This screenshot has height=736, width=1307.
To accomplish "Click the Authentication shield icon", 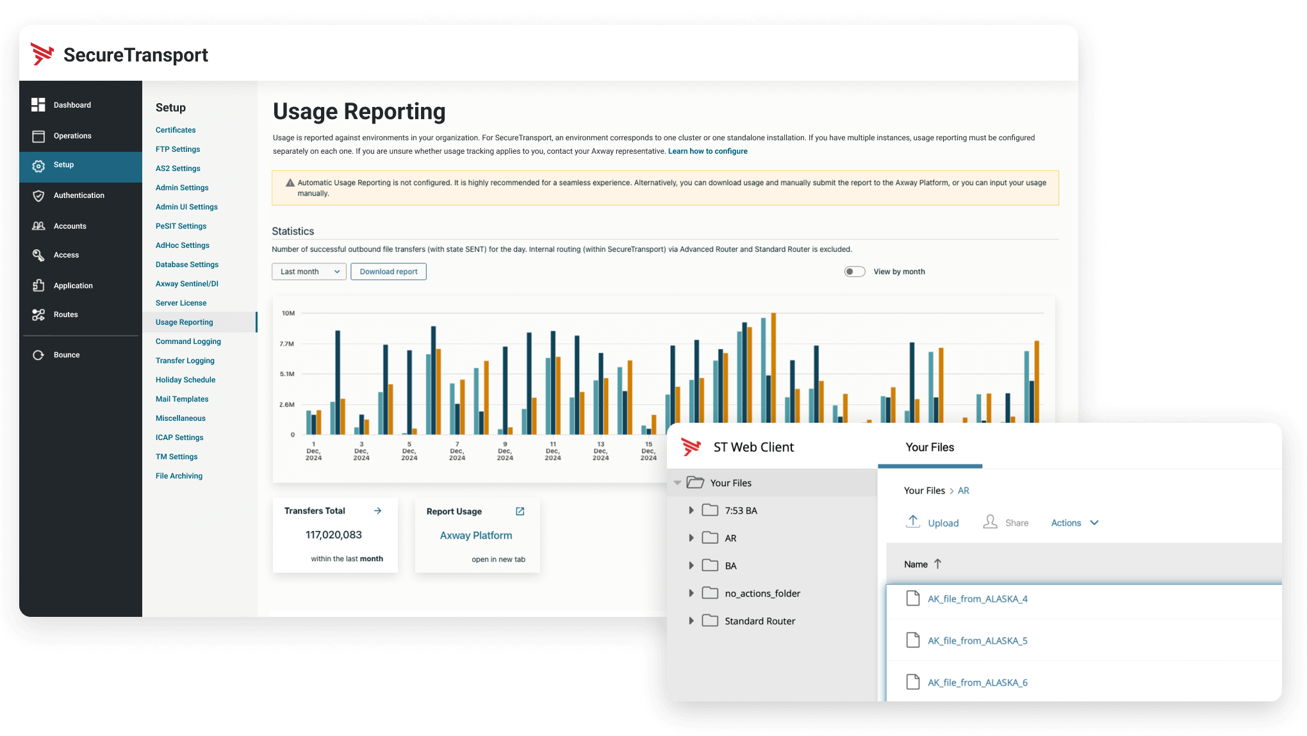I will [x=38, y=195].
